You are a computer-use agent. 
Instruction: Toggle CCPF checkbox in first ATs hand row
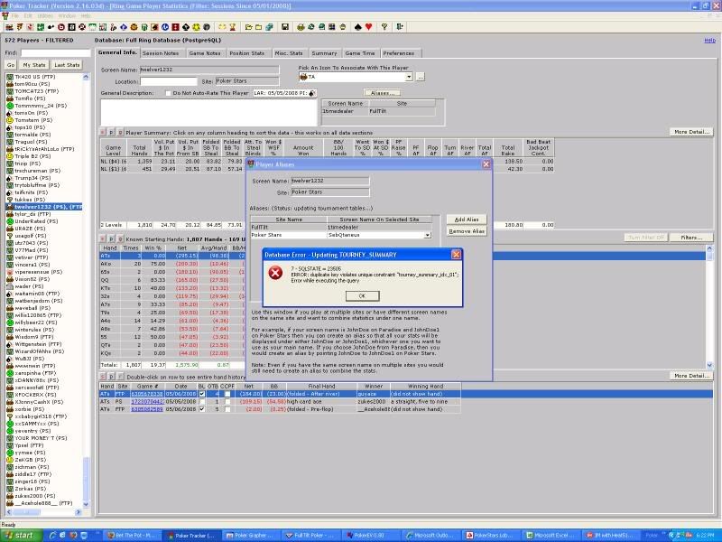[x=227, y=394]
